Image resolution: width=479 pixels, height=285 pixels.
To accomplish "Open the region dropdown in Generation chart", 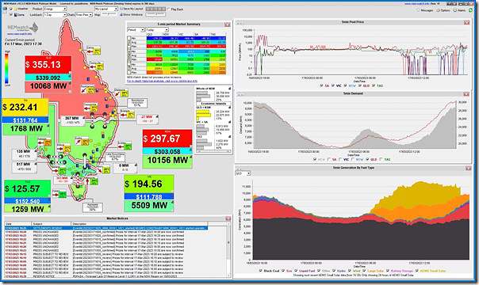I will [x=243, y=173].
